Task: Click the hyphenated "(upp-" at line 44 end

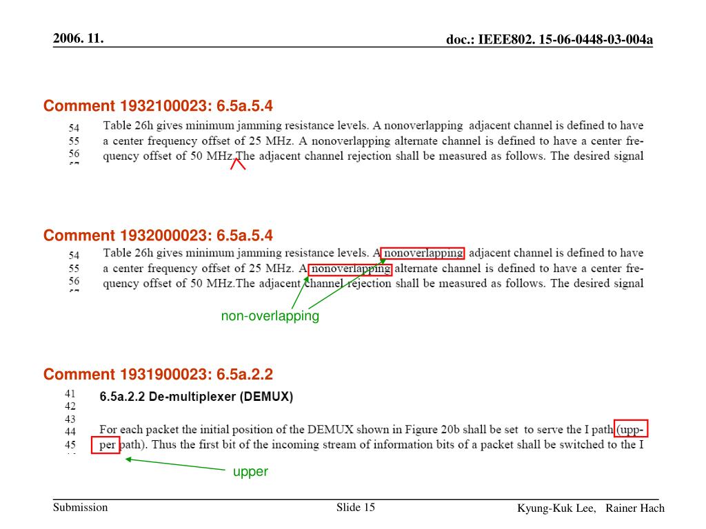Action: [x=631, y=430]
